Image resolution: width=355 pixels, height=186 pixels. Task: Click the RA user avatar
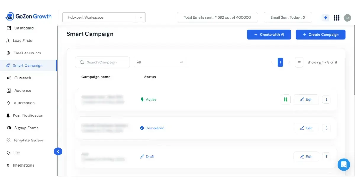(x=347, y=18)
